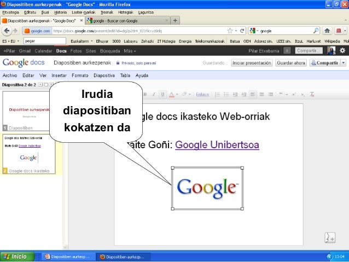Increase the paragraph indent
The image size is (349, 262).
click(244, 95)
